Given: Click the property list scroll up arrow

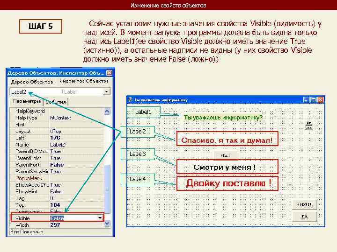Looking at the screenshot, I should [107, 112].
